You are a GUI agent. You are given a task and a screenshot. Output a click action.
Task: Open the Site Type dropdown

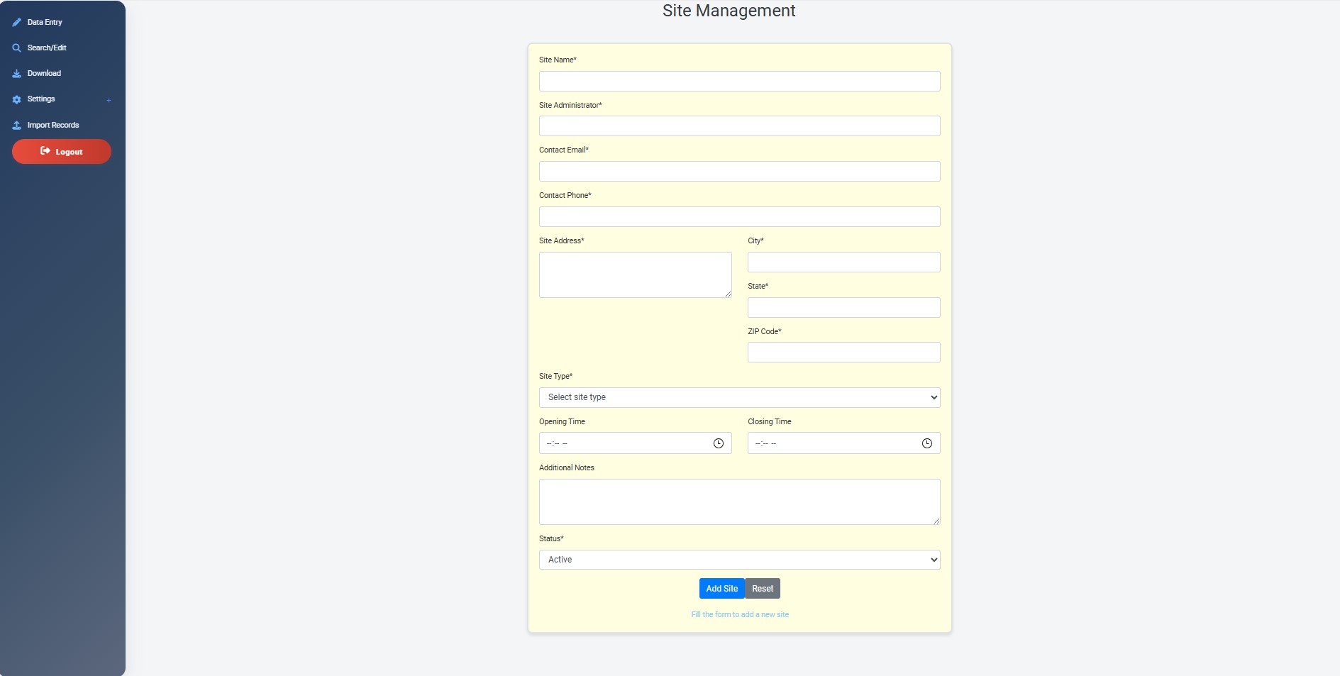[x=739, y=397]
